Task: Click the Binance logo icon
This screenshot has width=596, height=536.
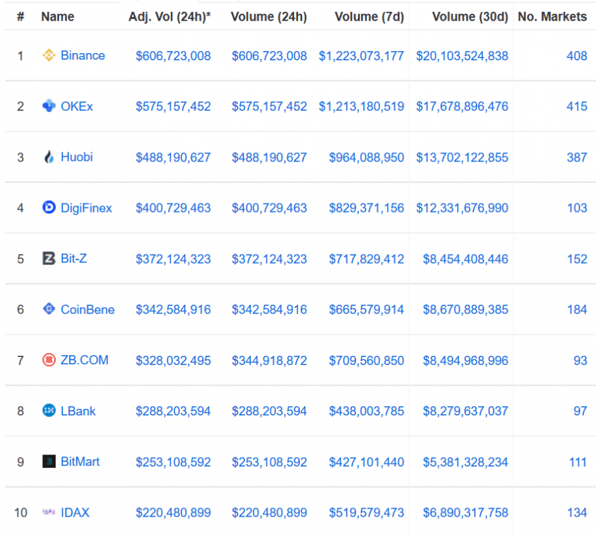Action: pos(48,55)
